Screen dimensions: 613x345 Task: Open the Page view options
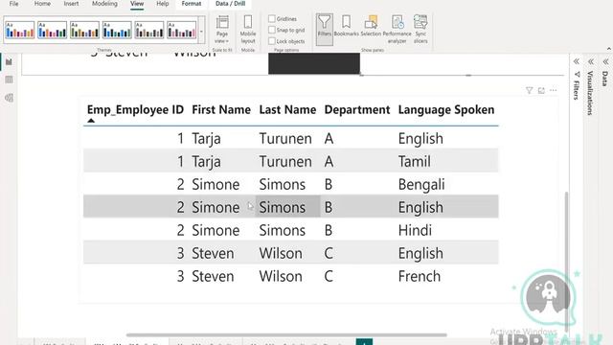click(222, 30)
